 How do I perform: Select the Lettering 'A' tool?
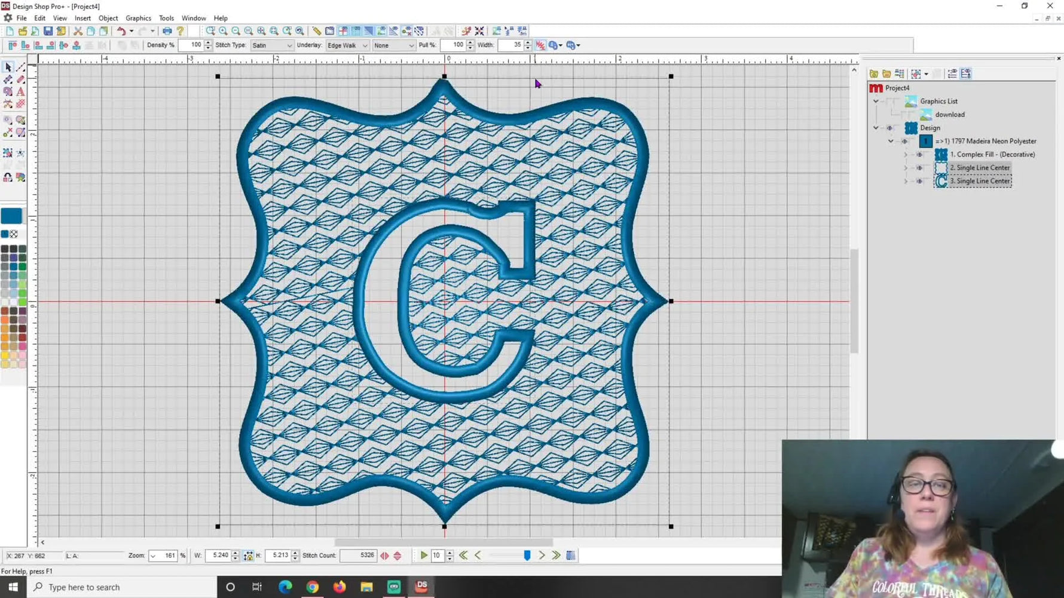coord(20,92)
